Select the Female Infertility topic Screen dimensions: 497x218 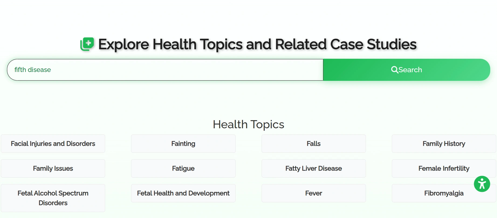point(444,168)
